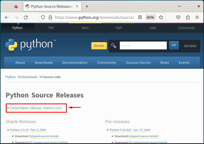The image size is (204, 144).
Task: Follow the Python breadcrumb link
Action: coord(11,77)
